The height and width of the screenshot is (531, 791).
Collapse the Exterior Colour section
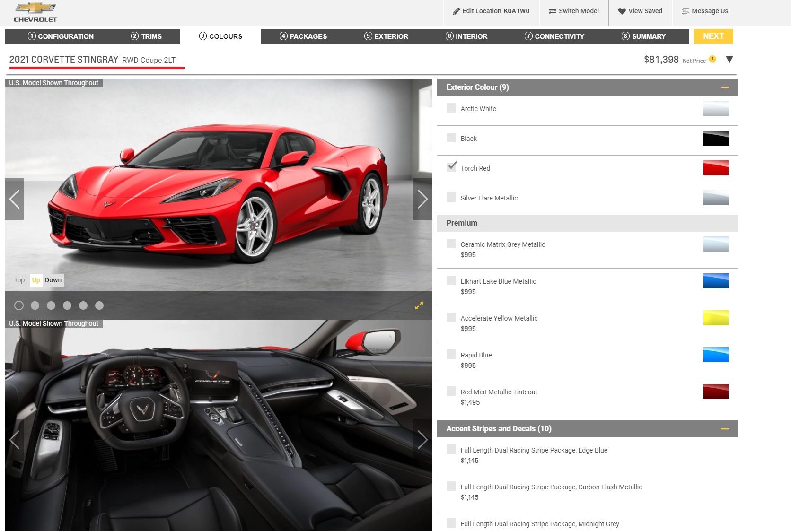coord(724,87)
